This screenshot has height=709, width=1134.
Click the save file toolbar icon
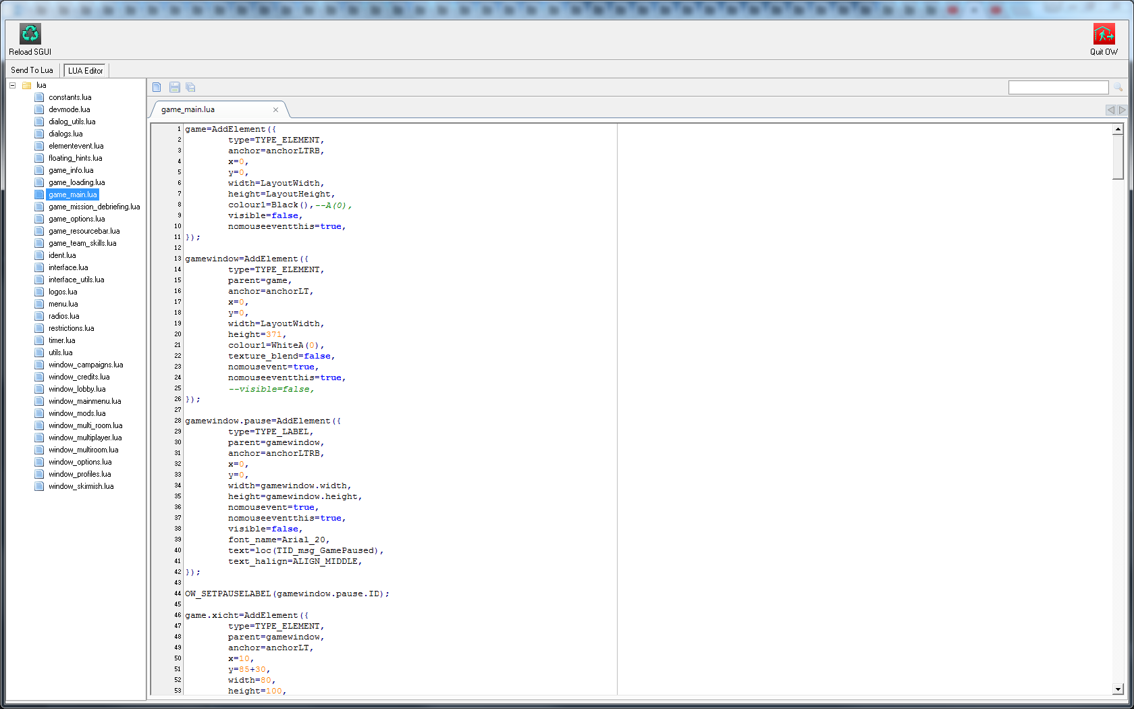coord(174,87)
